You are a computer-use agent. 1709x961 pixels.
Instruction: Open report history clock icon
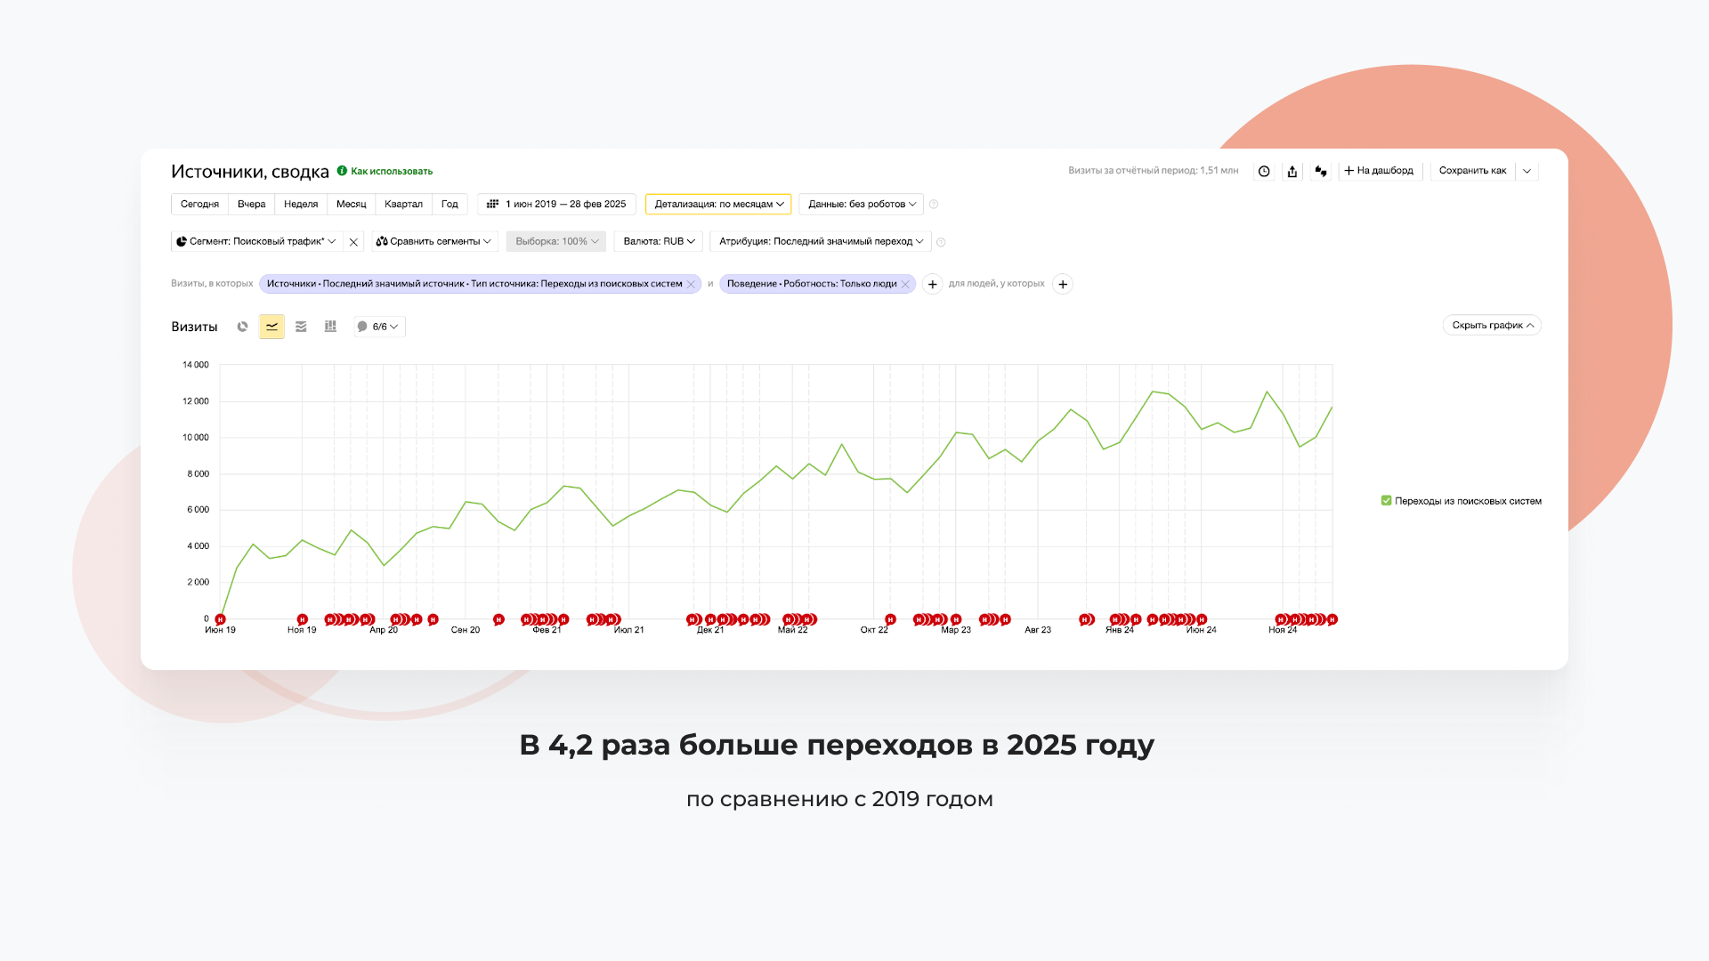click(1264, 171)
